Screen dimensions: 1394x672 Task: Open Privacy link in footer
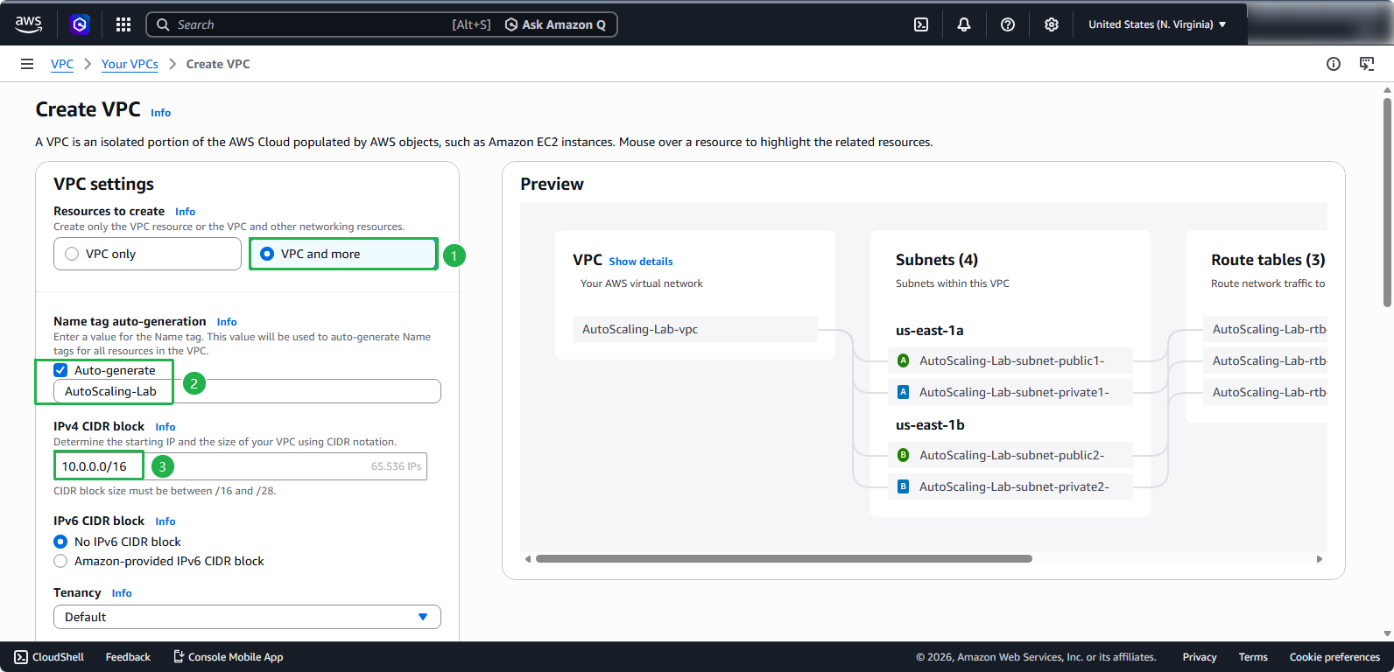click(x=1200, y=657)
